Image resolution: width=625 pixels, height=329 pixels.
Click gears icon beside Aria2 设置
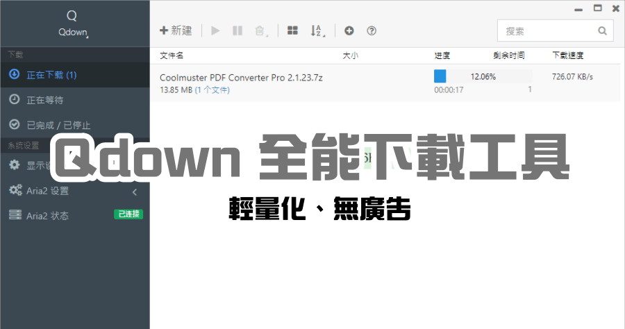pos(15,190)
